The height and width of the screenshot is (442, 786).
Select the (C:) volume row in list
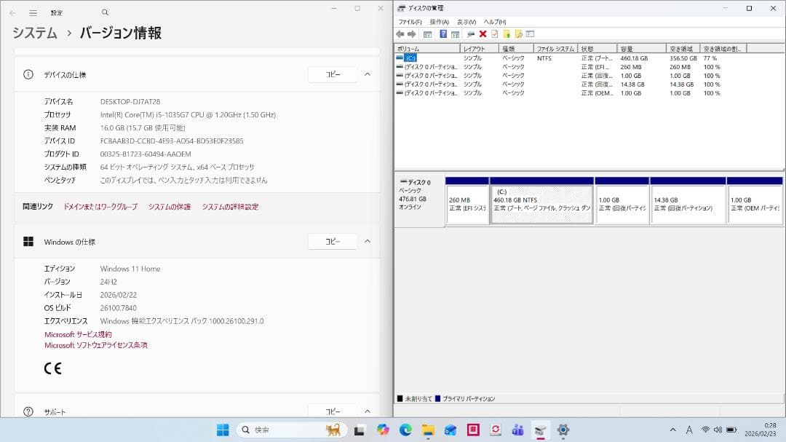click(571, 58)
